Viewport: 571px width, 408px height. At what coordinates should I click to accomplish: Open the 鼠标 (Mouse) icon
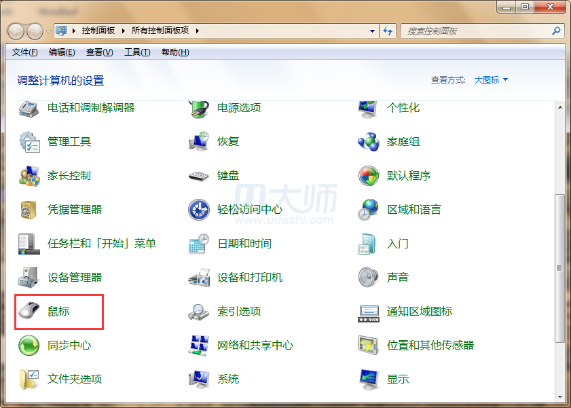point(29,311)
